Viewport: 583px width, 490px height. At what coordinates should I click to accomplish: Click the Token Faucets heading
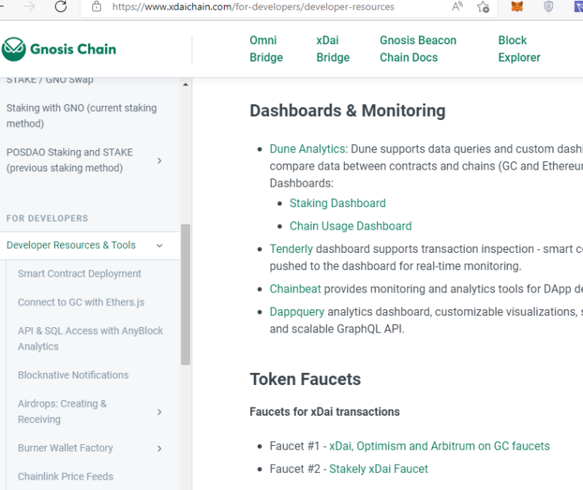pos(305,379)
